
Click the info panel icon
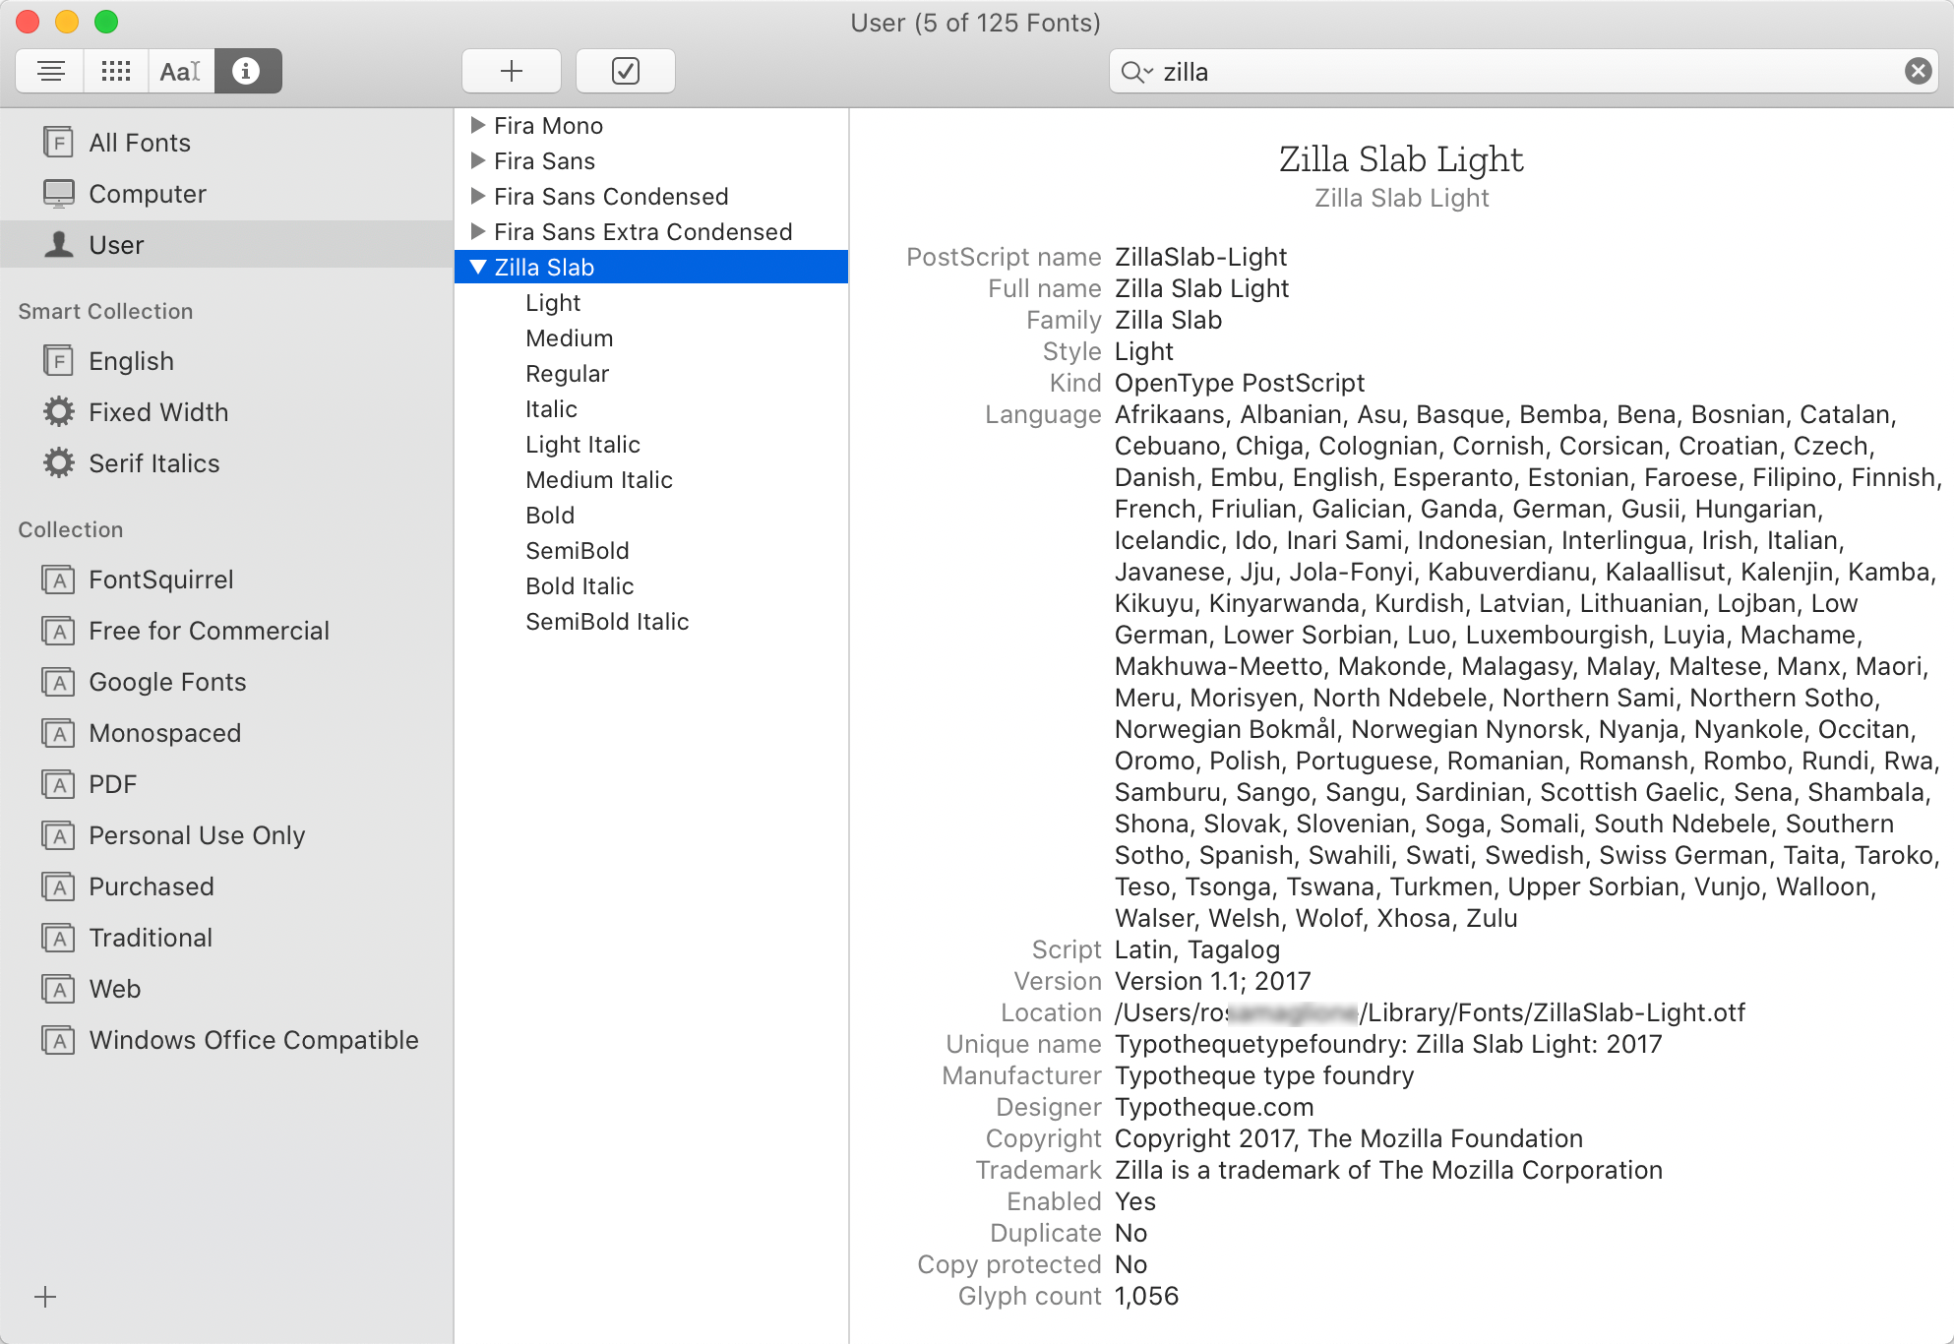(x=245, y=70)
